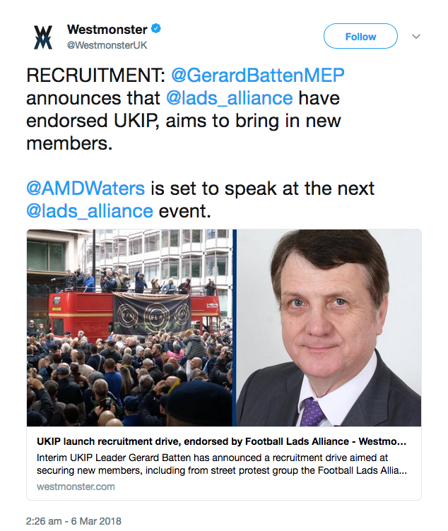Screen dimensions: 448x531
Task: Open the Westmonster display name link
Action: [x=107, y=30]
